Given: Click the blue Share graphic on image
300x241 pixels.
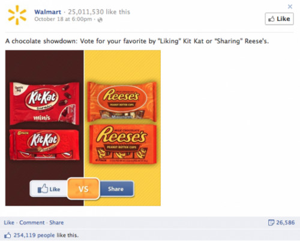Looking at the screenshot, I should coord(116,189).
